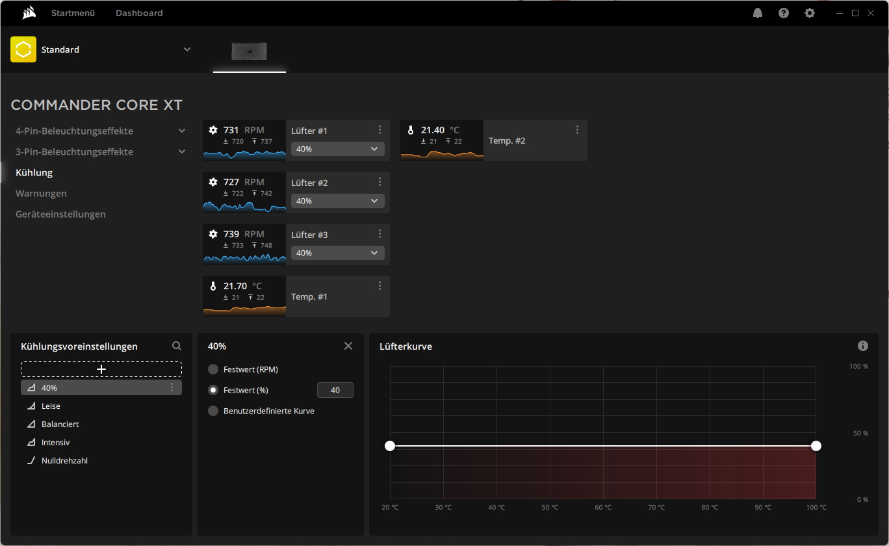Go to Warnungen section
The image size is (889, 546).
(x=41, y=193)
